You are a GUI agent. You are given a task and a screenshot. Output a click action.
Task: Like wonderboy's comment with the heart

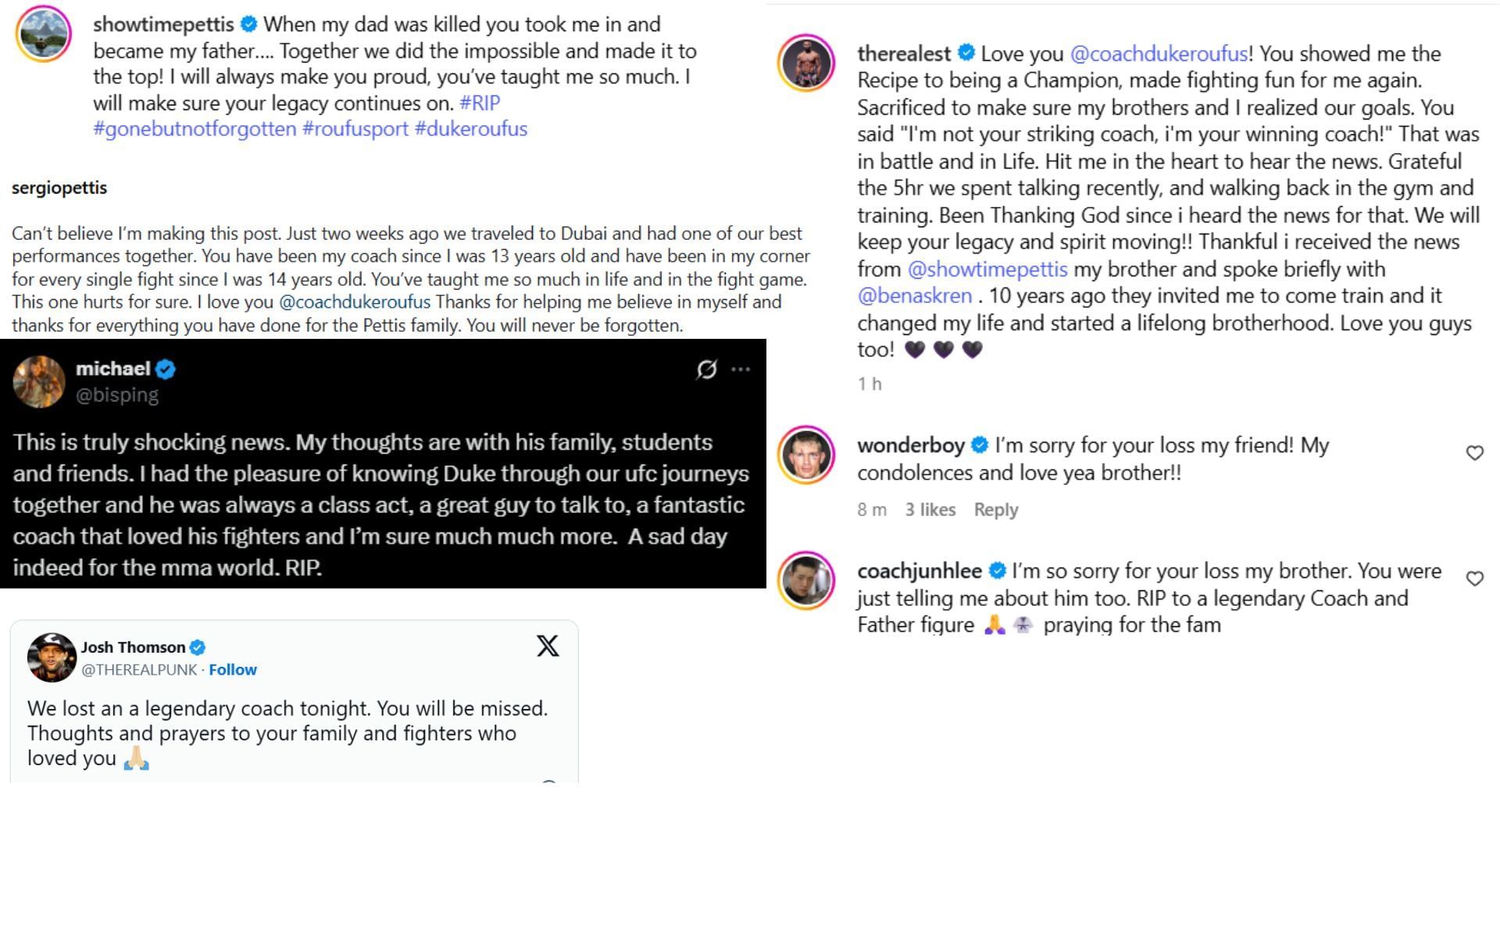click(x=1474, y=453)
